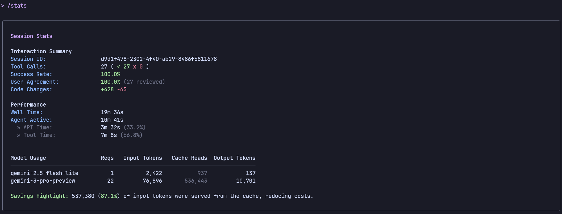Select the gemini-2.5-flash-lite model row

(44, 173)
